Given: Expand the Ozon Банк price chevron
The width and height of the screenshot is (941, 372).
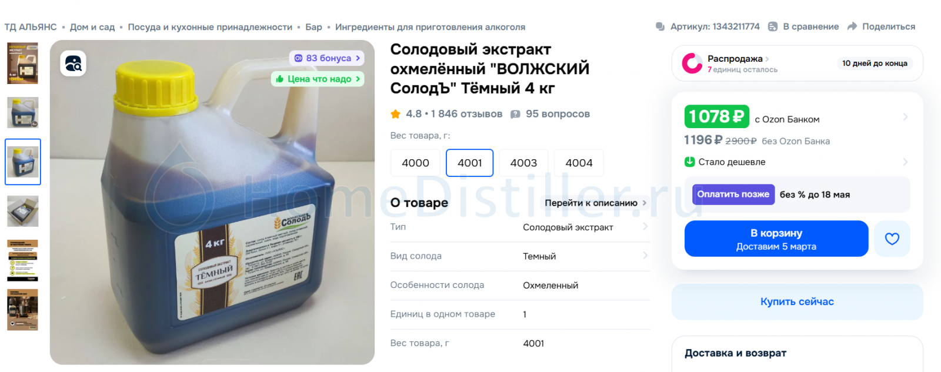Looking at the screenshot, I should tap(905, 117).
